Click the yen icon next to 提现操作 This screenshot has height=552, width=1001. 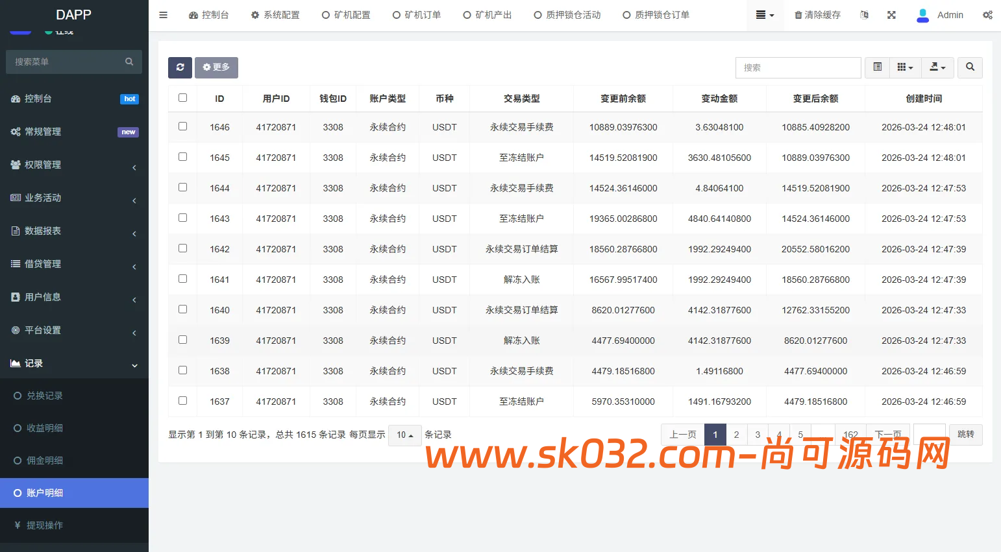18,525
